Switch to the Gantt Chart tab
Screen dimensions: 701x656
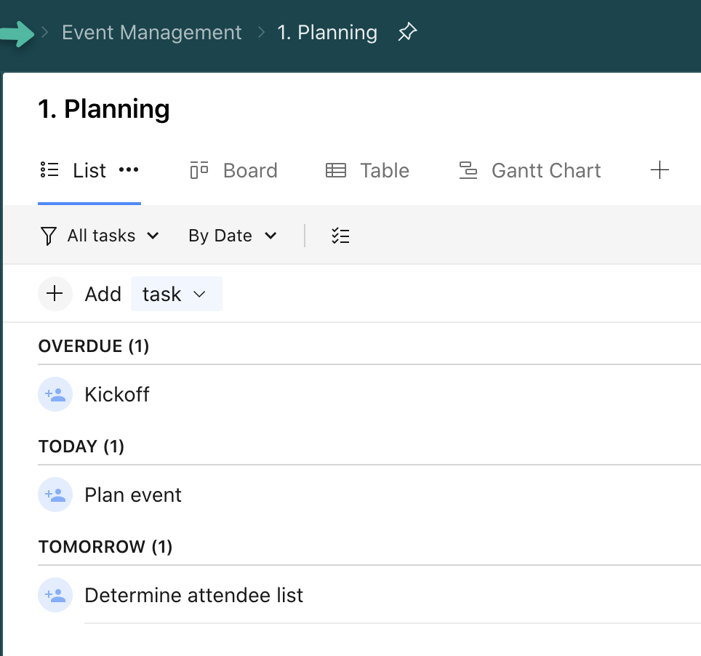click(x=530, y=170)
